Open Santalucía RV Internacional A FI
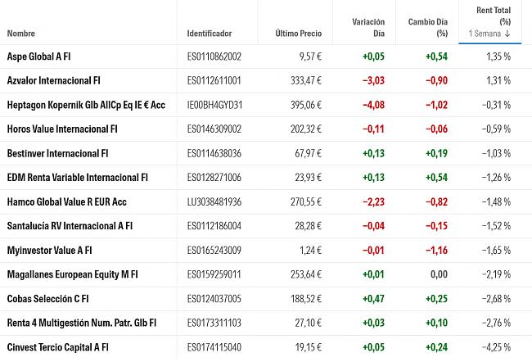The image size is (532, 362). 67,226
